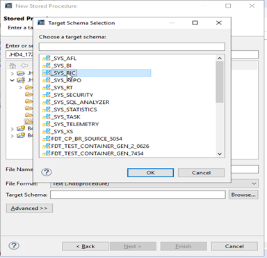267x258 pixels.
Task: Click the schema icon beside _SYS_BI
Action: (47, 66)
